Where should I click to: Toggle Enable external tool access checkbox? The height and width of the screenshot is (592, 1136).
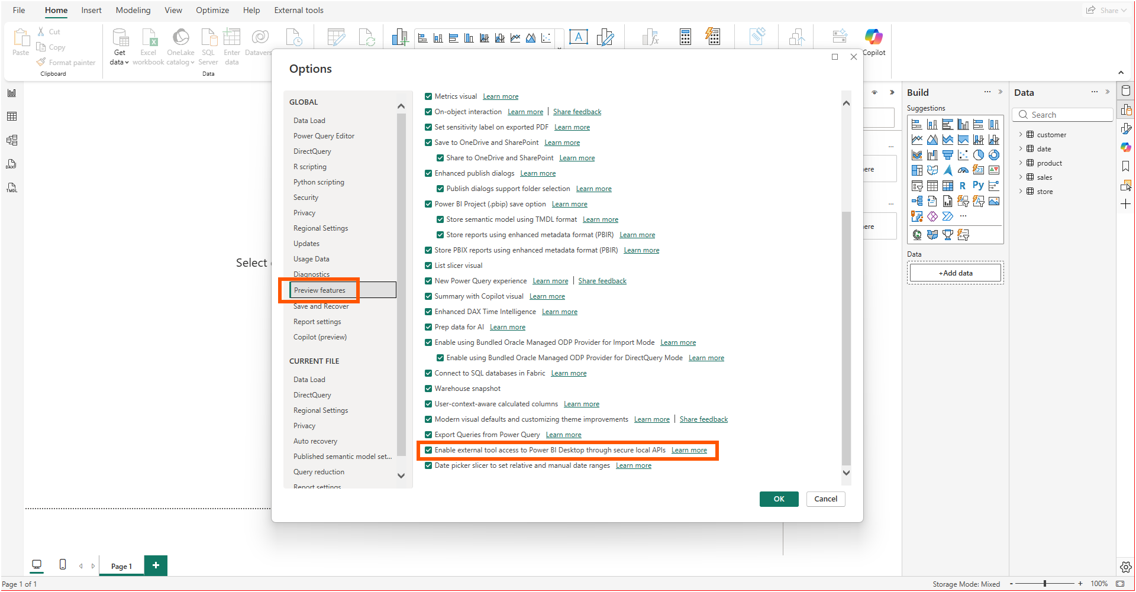(428, 450)
